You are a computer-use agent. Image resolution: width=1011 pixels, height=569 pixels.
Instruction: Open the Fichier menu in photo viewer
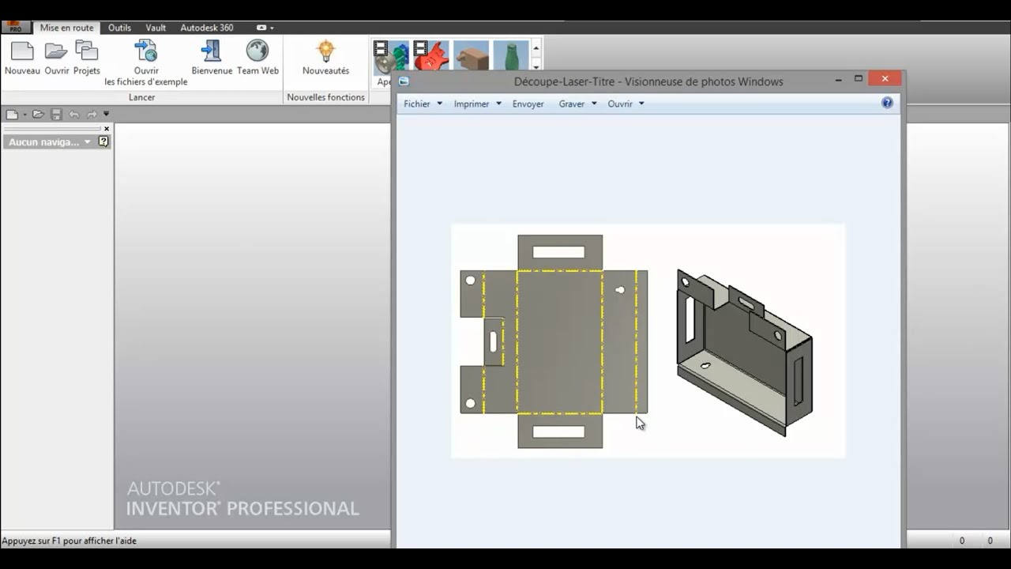[x=423, y=104]
